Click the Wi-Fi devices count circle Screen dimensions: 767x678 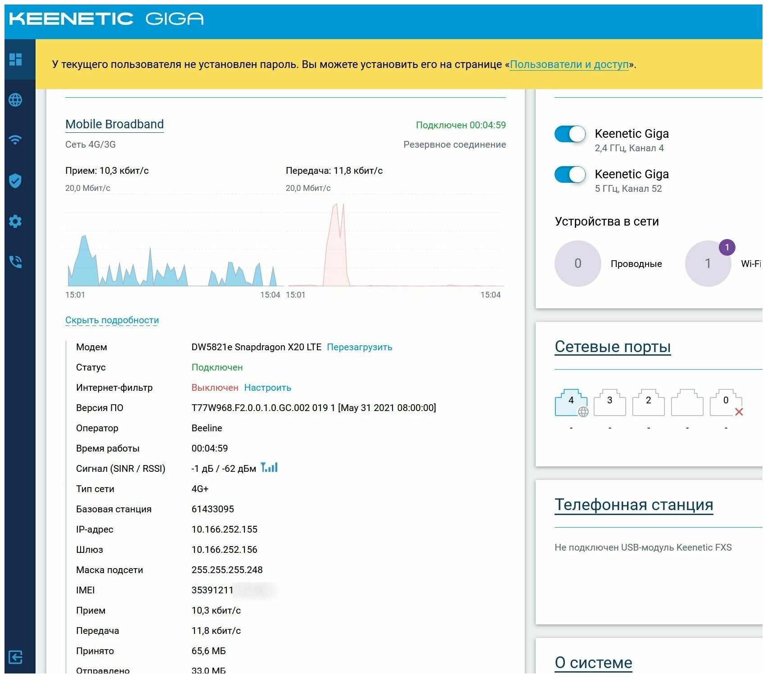pos(708,263)
